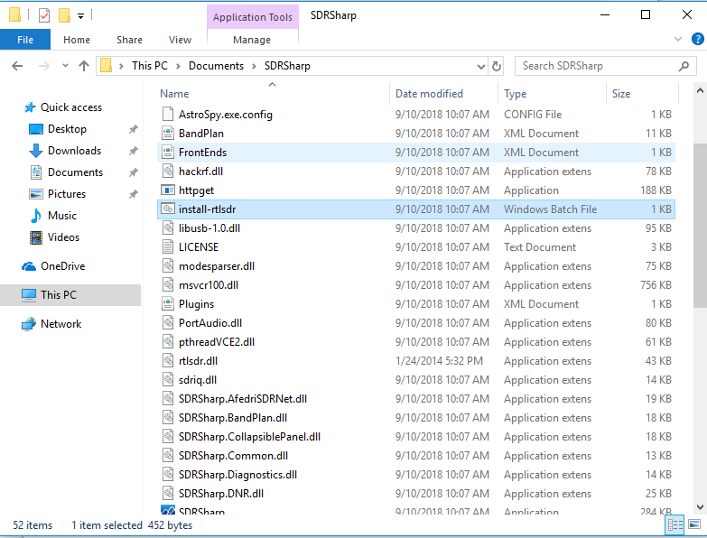Open the View ribbon tab
The image size is (707, 538).
point(180,40)
